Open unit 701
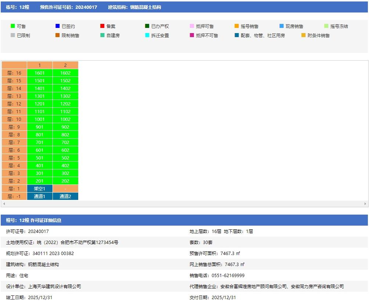This screenshot has width=369, height=305. [40, 143]
